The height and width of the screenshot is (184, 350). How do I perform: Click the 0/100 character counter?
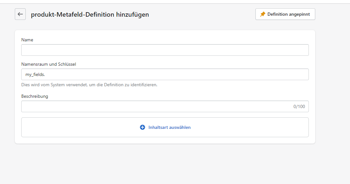299,106
